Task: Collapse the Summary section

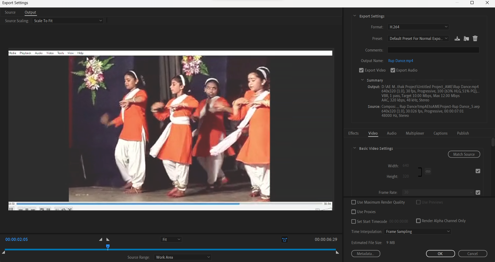Action: (x=362, y=80)
